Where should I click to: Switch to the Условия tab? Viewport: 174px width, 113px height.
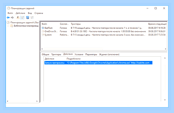point(79,54)
